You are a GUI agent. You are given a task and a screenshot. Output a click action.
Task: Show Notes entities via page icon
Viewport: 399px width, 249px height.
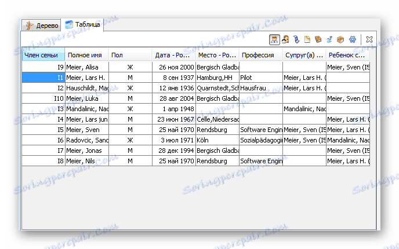307,39
